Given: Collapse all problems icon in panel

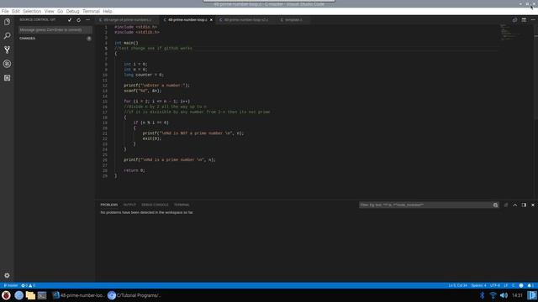Looking at the screenshot, I should click(506, 205).
